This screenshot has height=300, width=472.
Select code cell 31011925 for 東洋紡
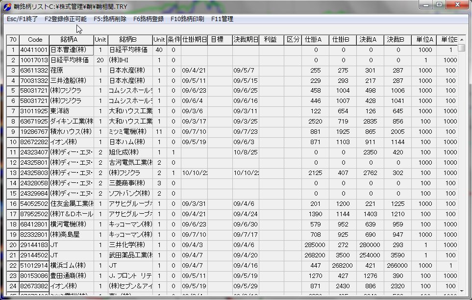point(34,111)
